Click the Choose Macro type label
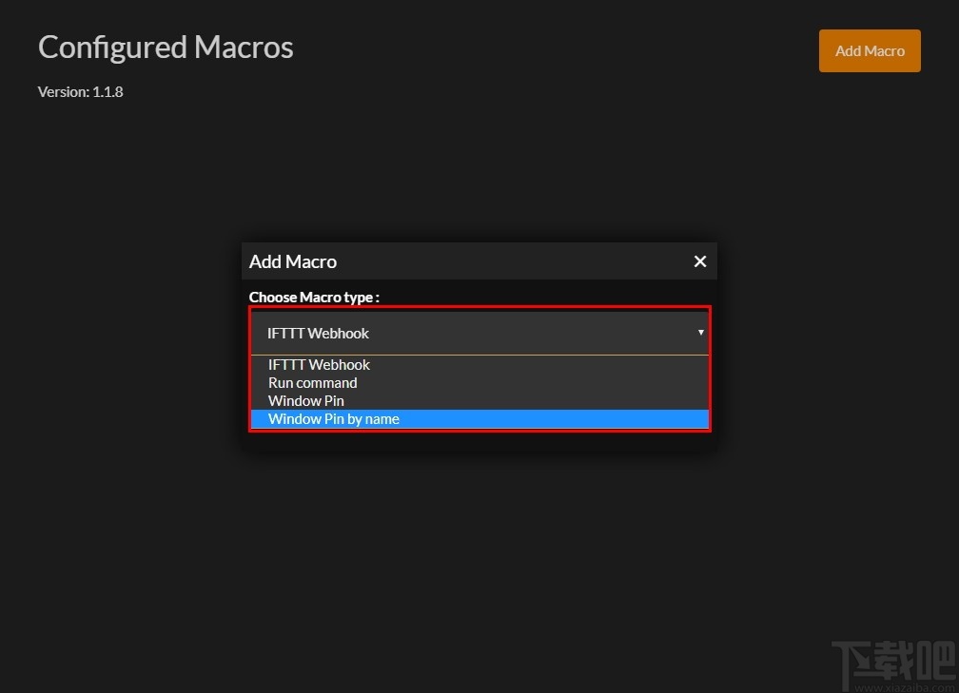The image size is (959, 693). pyautogui.click(x=314, y=298)
